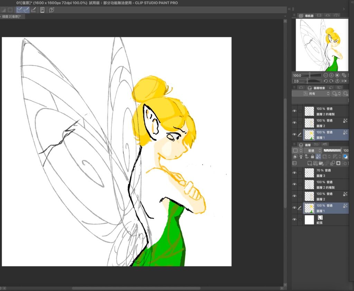This screenshot has height=291, width=354.
Task: Select the 圖層 Layer tab
Action: pyautogui.click(x=305, y=145)
